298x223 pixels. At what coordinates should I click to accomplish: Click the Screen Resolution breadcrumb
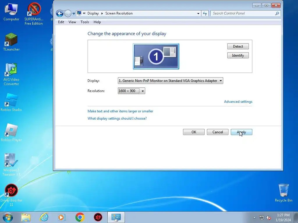[119, 13]
